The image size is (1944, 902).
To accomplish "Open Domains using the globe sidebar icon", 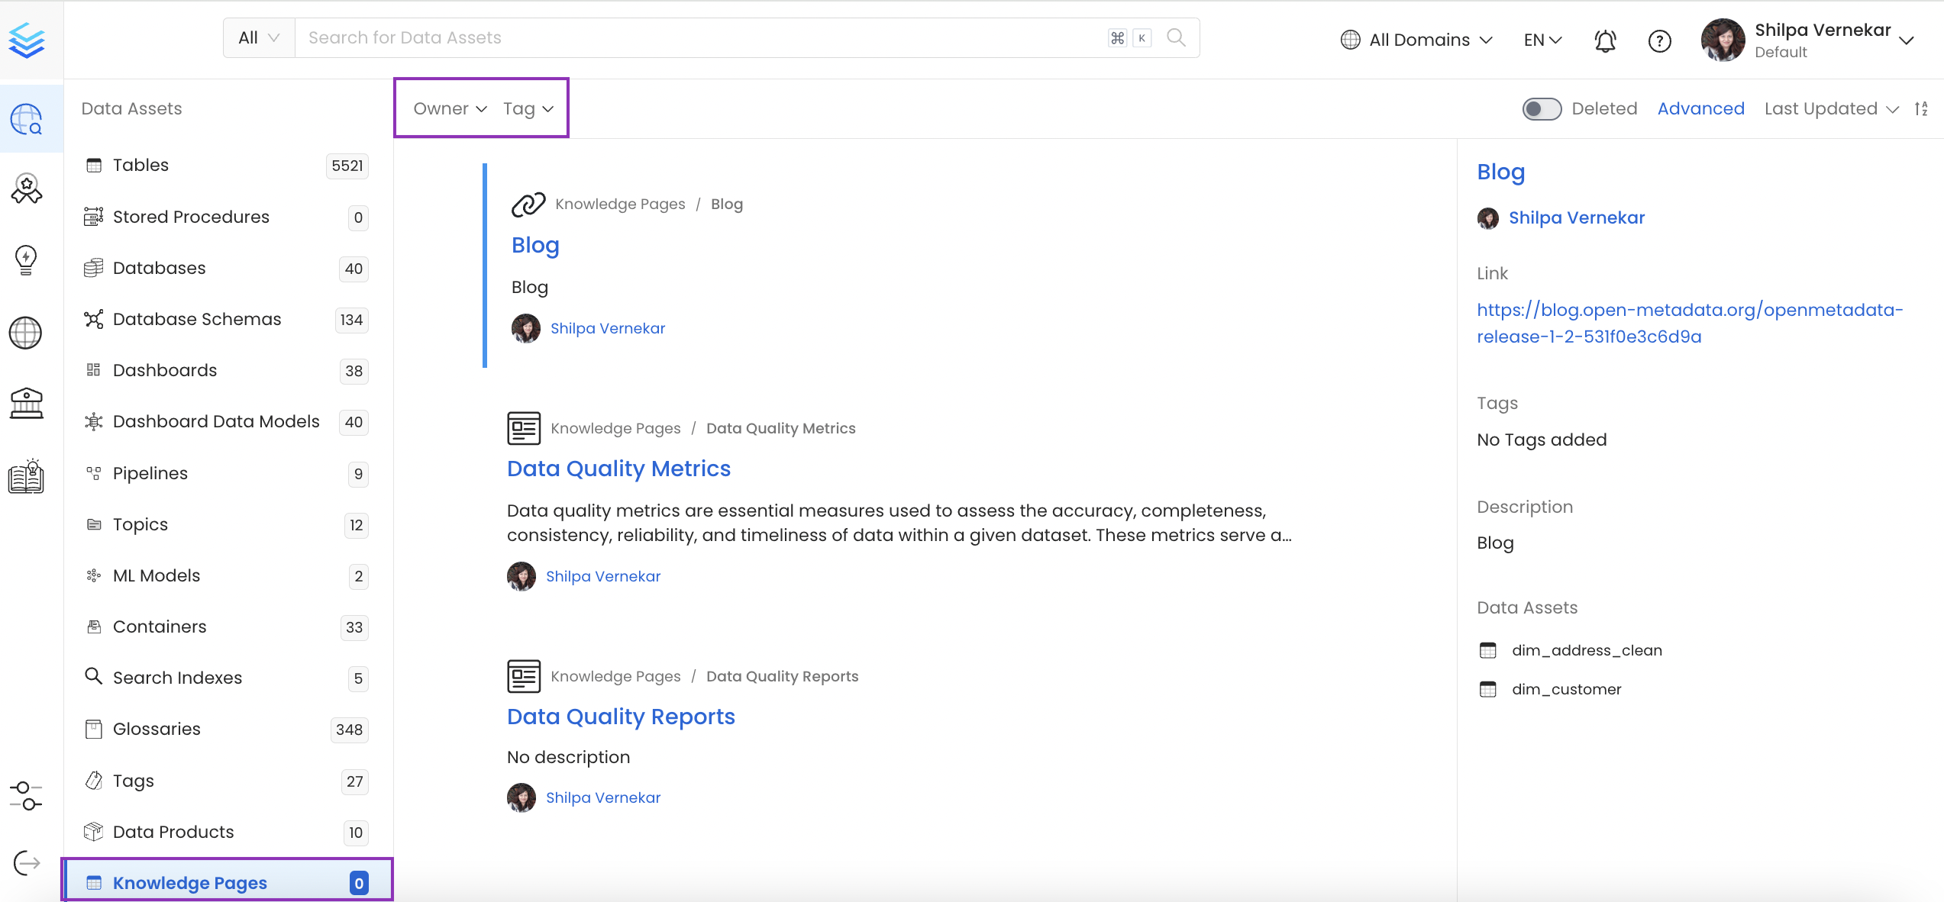I will click(26, 333).
